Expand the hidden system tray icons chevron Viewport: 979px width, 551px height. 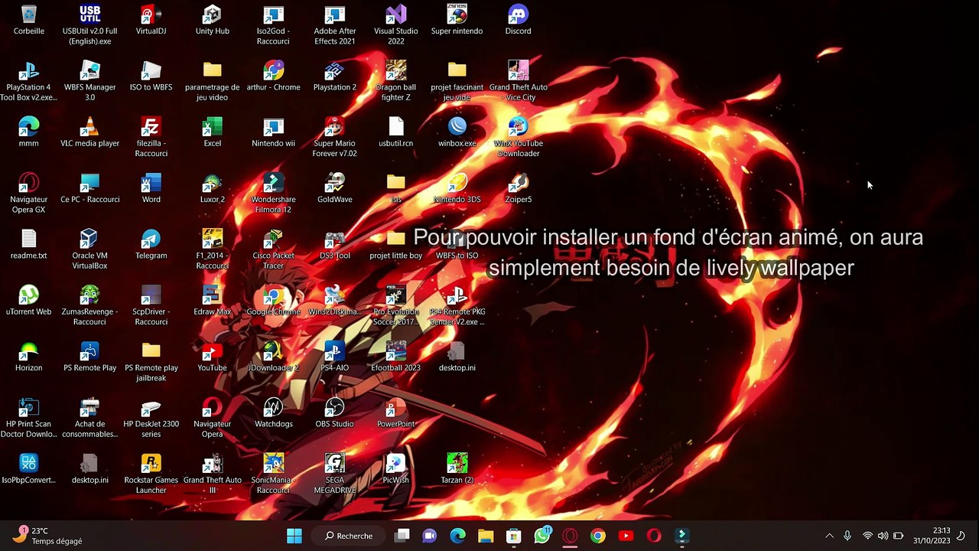829,536
